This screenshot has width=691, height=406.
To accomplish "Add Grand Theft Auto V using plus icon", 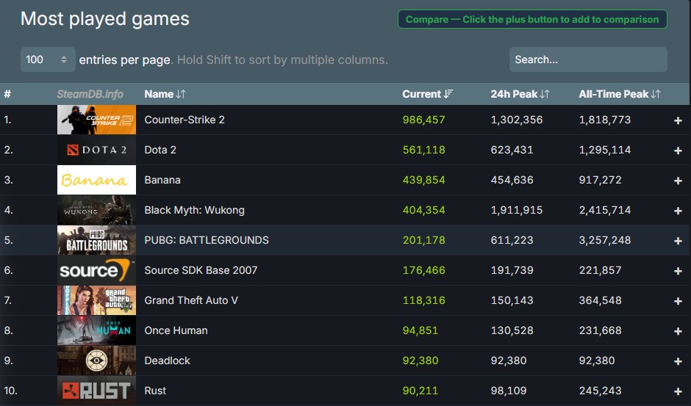I will 678,301.
